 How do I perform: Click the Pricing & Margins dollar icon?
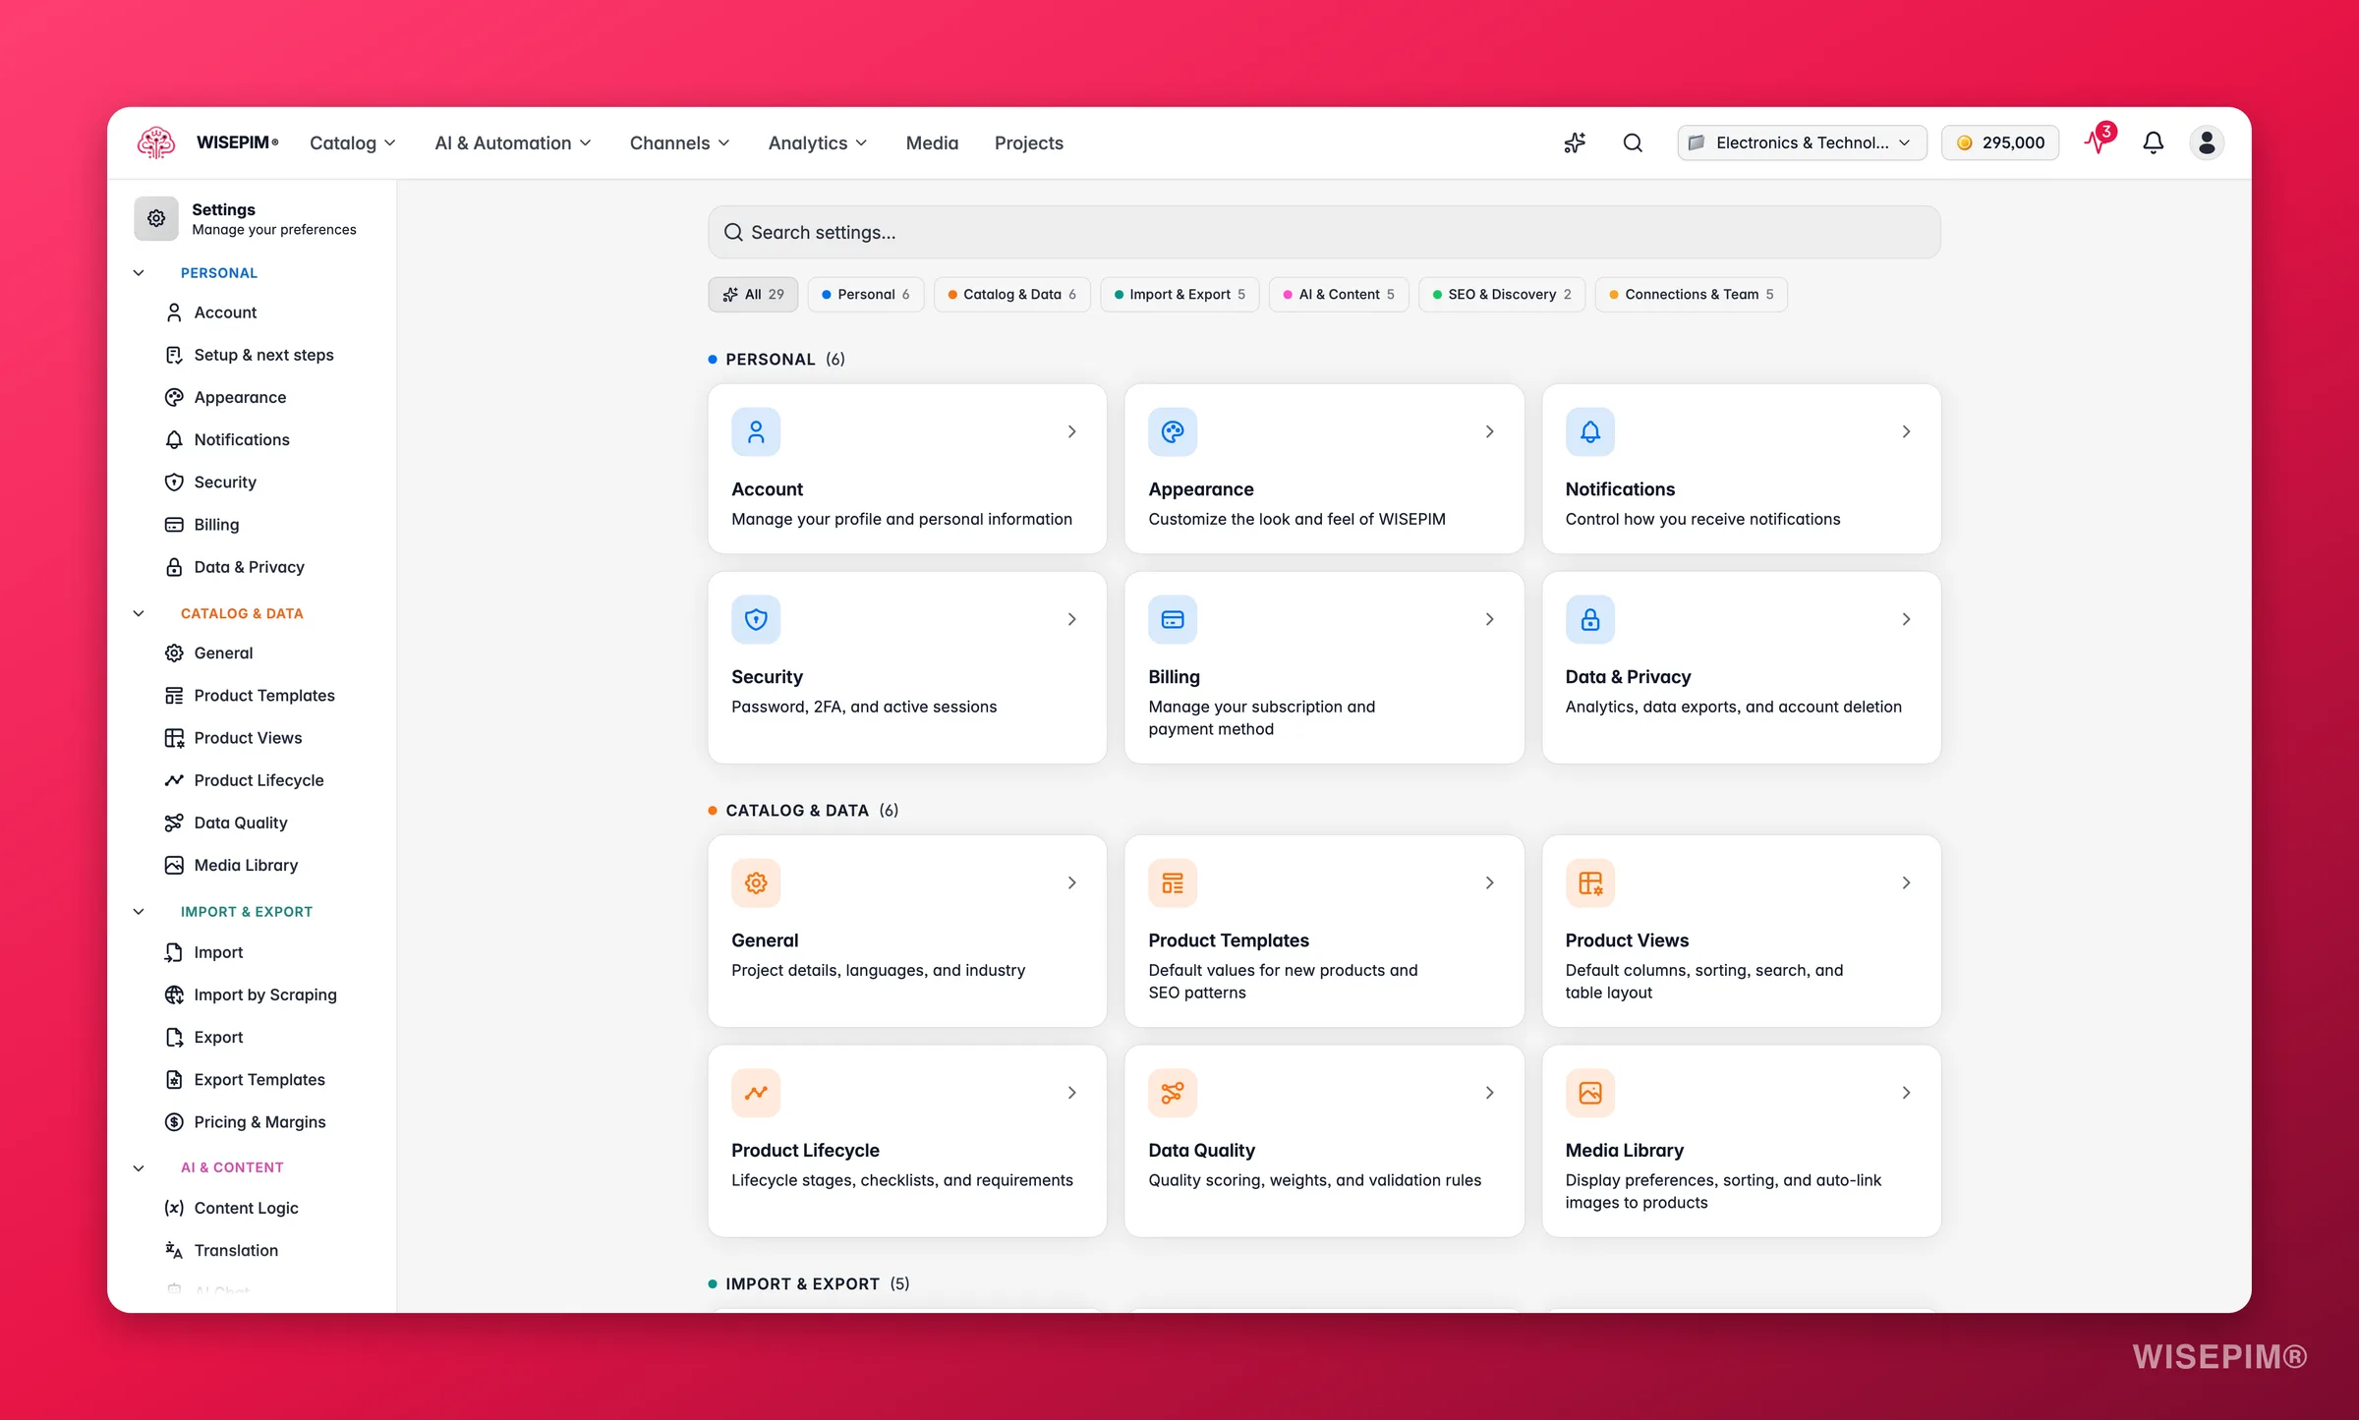point(174,1121)
